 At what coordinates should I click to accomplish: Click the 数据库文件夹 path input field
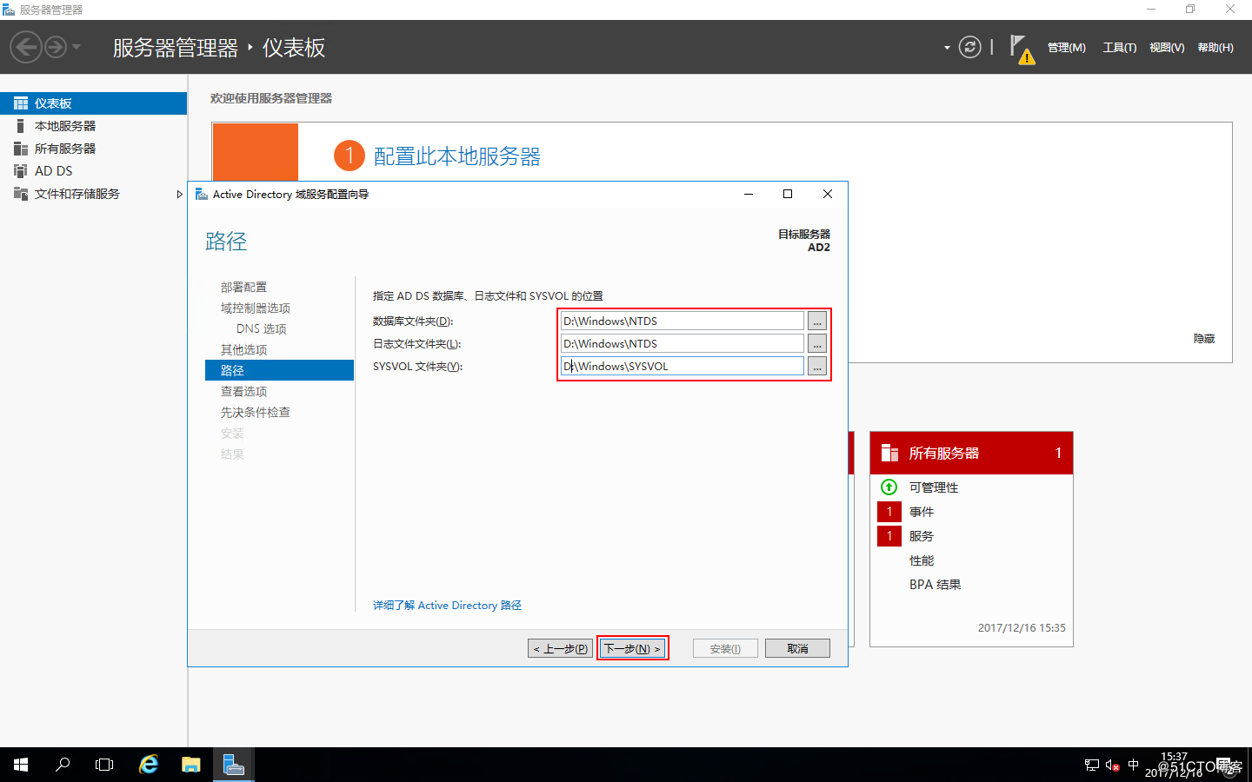[682, 321]
